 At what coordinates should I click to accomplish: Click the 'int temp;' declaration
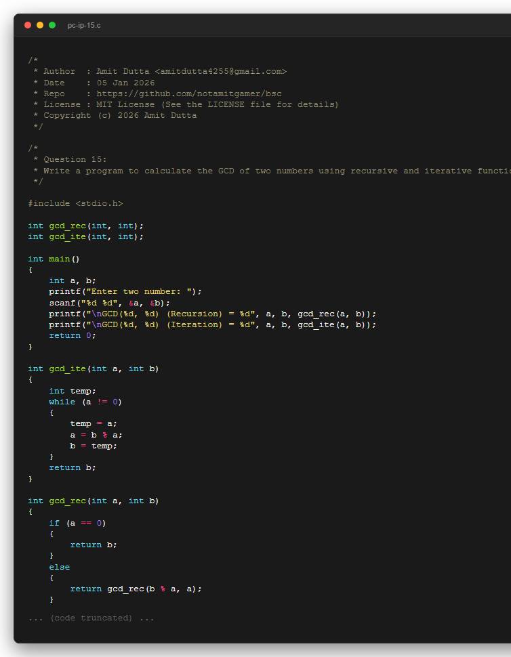click(73, 391)
